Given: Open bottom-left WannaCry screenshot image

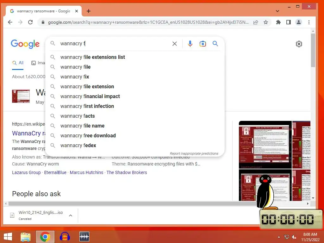Looking at the screenshot, I should (265, 185).
